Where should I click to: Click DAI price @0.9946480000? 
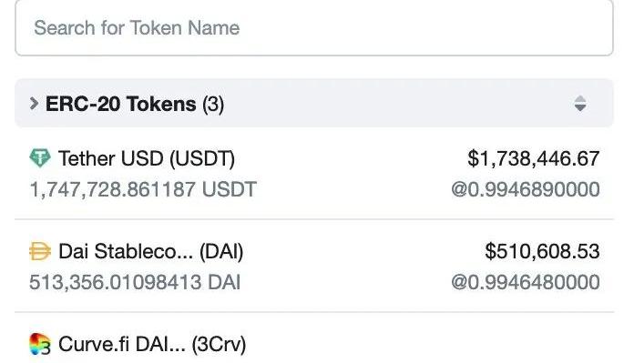tap(526, 282)
